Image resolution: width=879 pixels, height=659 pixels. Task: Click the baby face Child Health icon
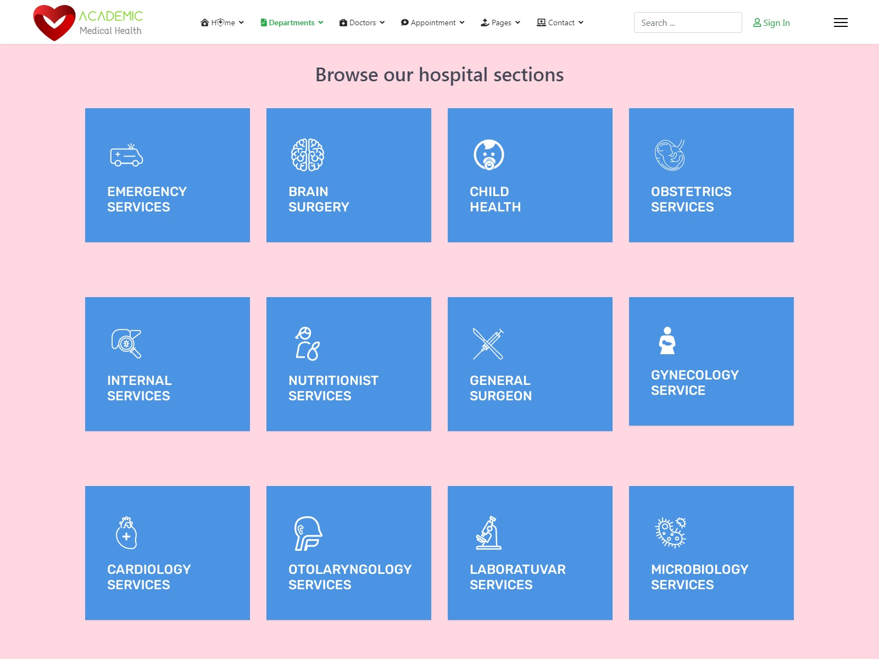click(x=489, y=155)
